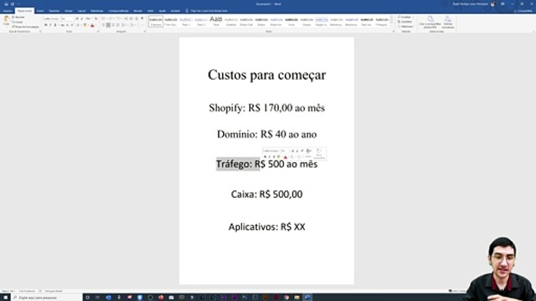This screenshot has height=301, width=536.
Task: Click the Windows Start button
Action: [5, 297]
